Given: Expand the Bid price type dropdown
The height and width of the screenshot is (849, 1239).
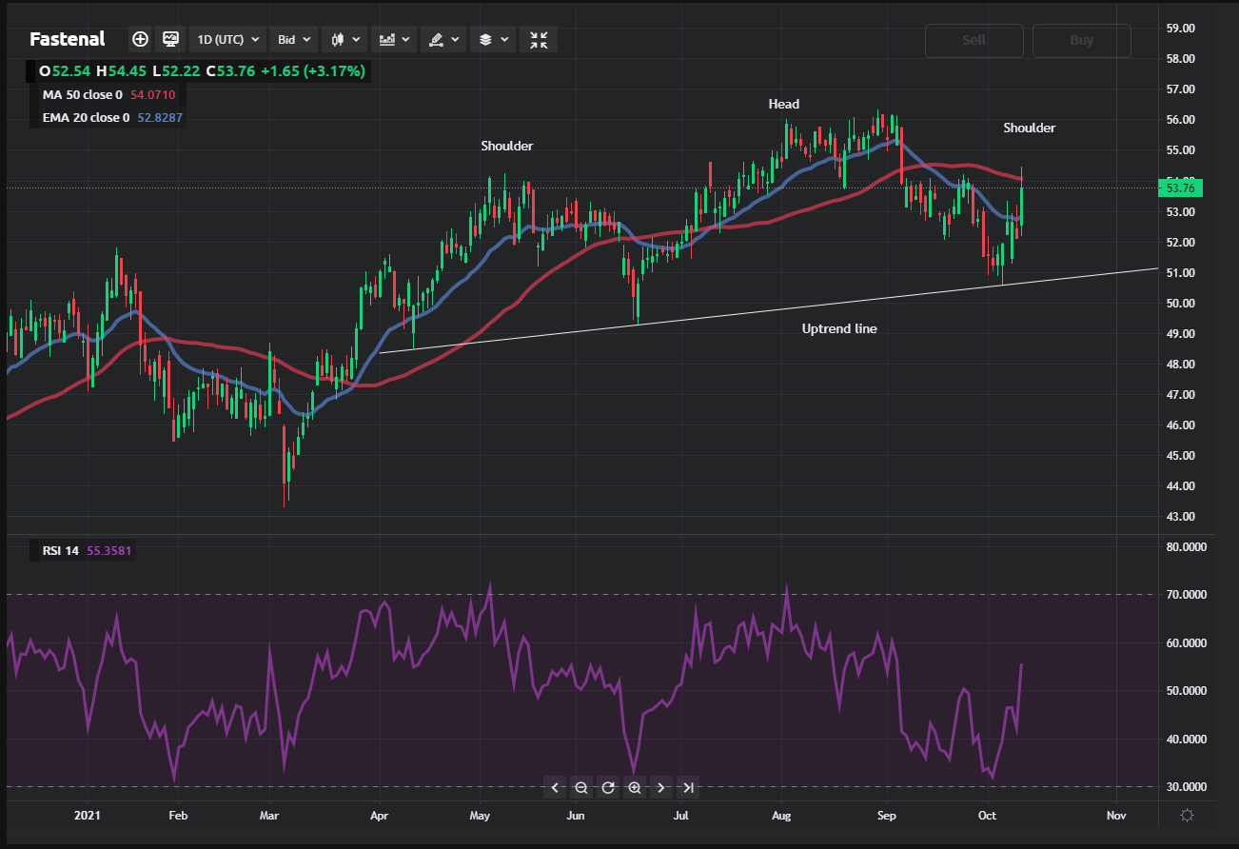Looking at the screenshot, I should pos(295,40).
